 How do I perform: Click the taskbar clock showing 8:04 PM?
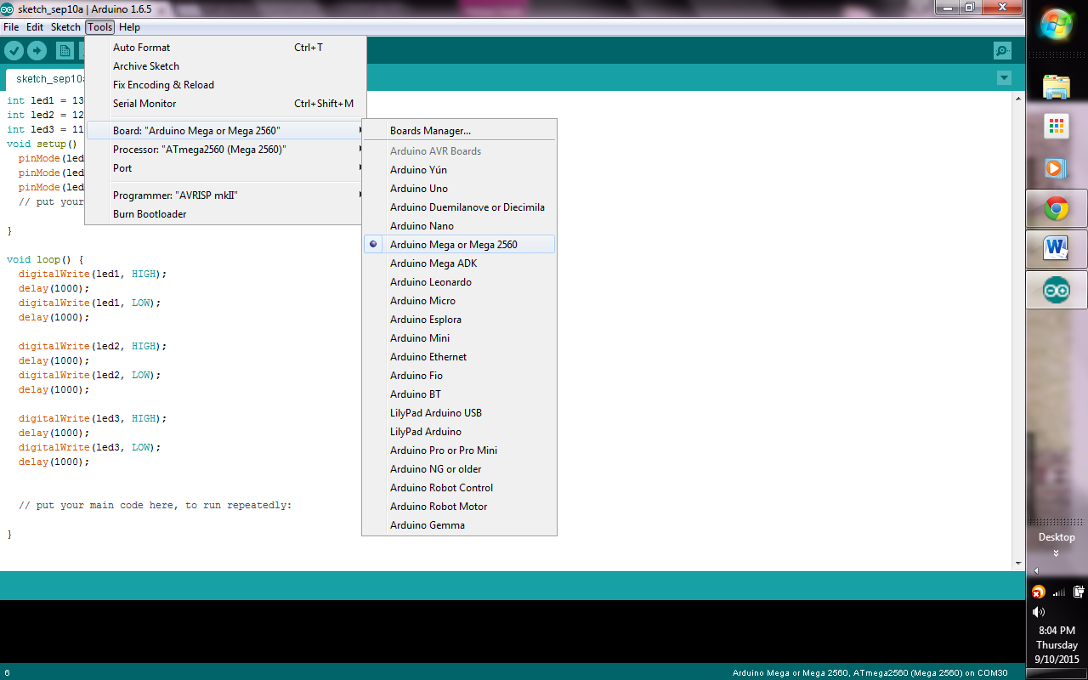pyautogui.click(x=1057, y=630)
